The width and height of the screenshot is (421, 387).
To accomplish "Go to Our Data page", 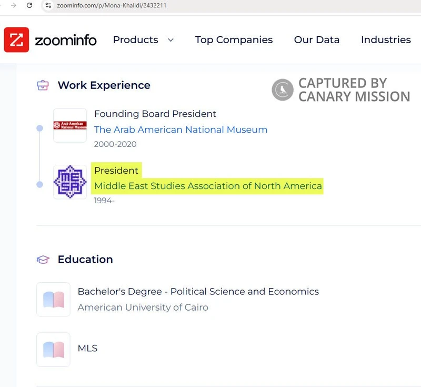I will click(317, 40).
